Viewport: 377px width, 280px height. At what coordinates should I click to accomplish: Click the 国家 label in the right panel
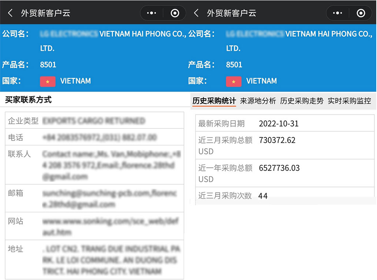coord(198,81)
